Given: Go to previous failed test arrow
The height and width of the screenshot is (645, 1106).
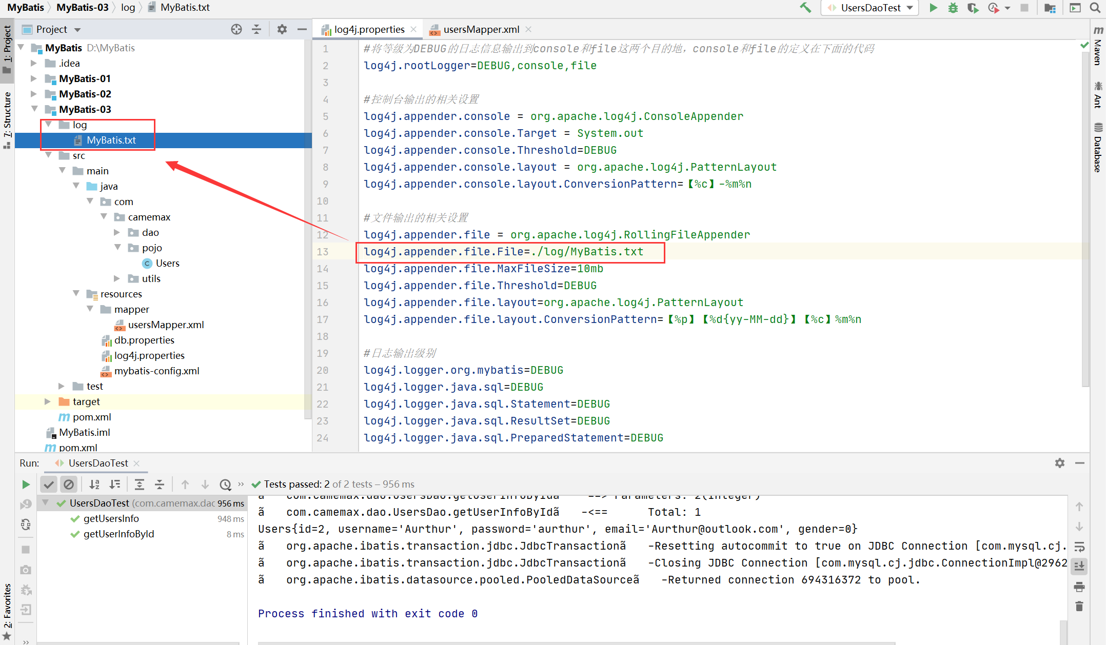Looking at the screenshot, I should [185, 484].
